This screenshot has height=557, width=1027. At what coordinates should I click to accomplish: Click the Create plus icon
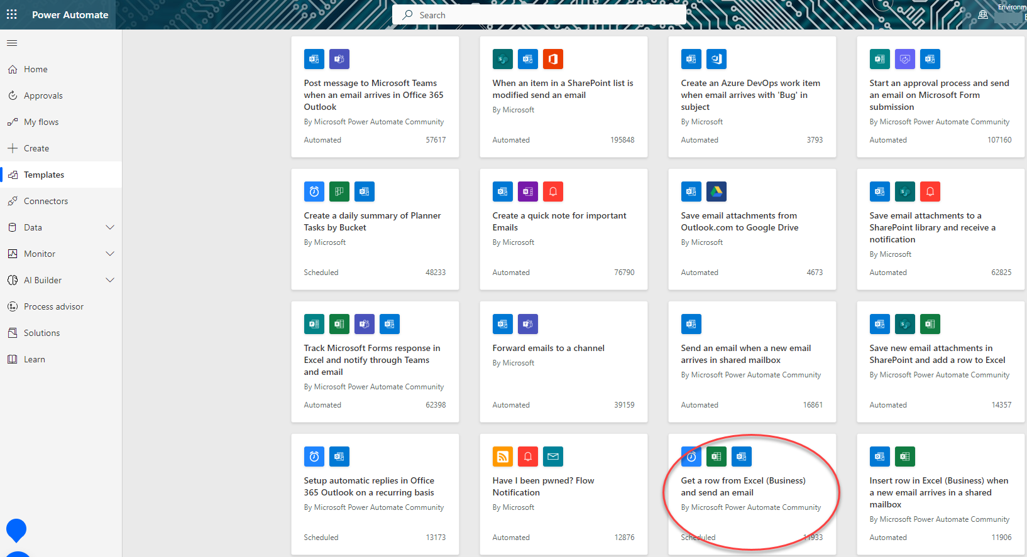coord(13,149)
